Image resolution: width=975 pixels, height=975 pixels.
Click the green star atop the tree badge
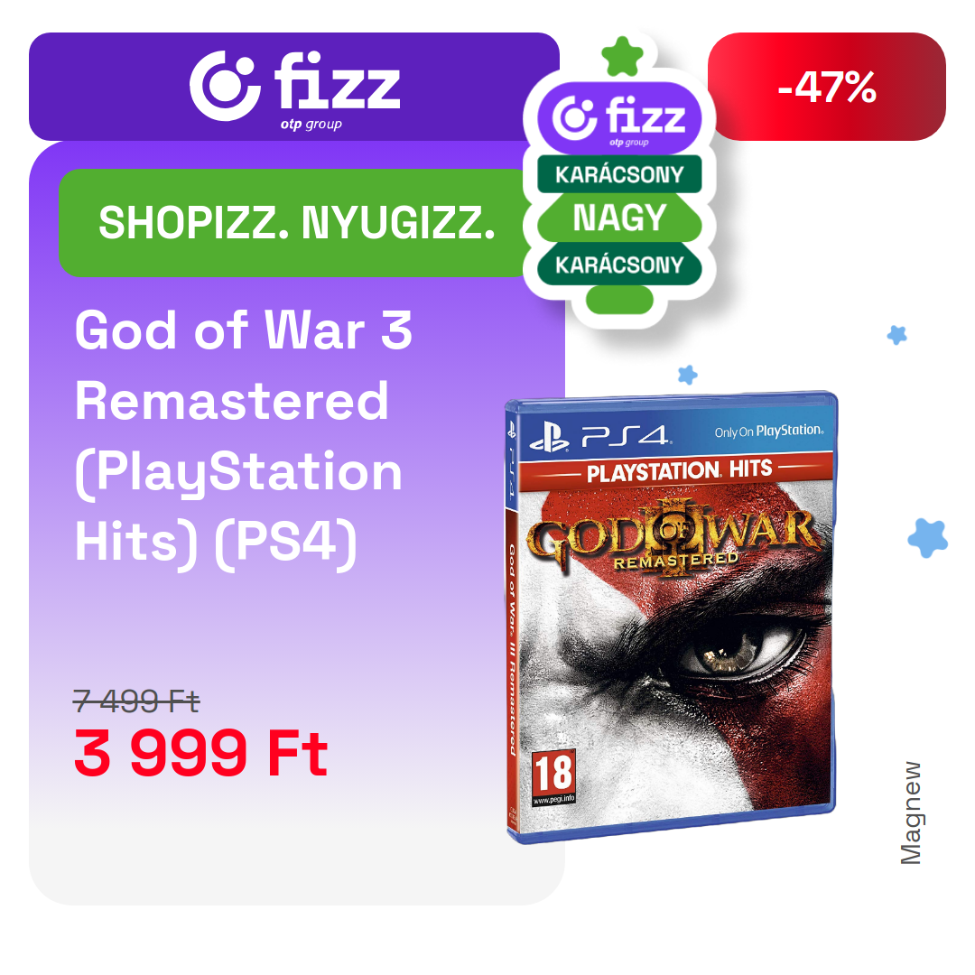coord(622,57)
